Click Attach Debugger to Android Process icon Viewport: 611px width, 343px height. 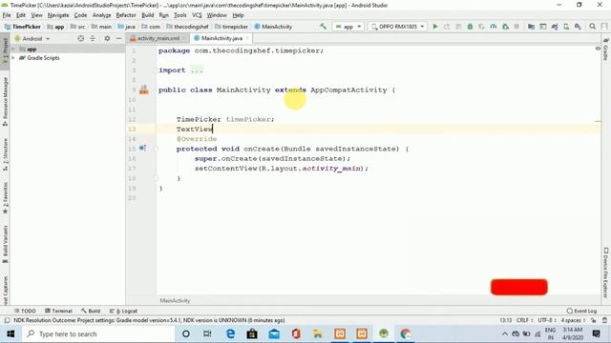pyautogui.click(x=505, y=27)
